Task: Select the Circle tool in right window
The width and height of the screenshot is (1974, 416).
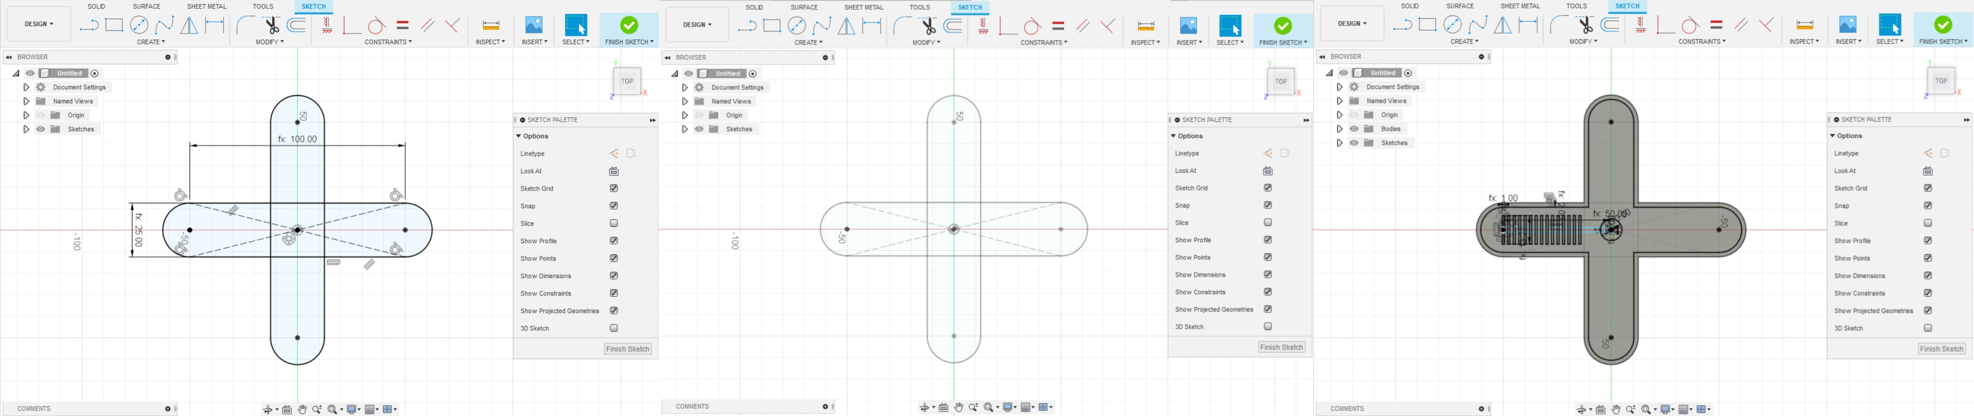Action: (1452, 25)
